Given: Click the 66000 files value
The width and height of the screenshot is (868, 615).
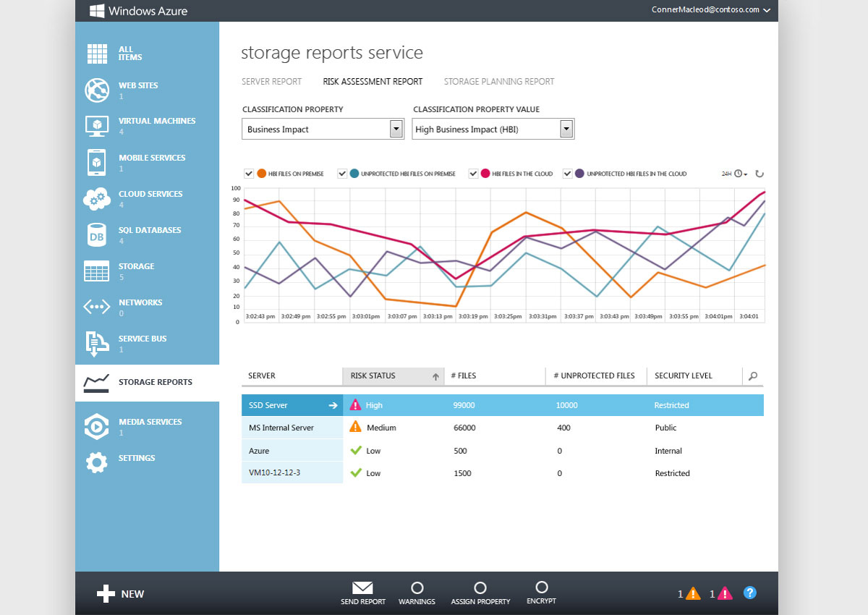Looking at the screenshot, I should click(464, 428).
